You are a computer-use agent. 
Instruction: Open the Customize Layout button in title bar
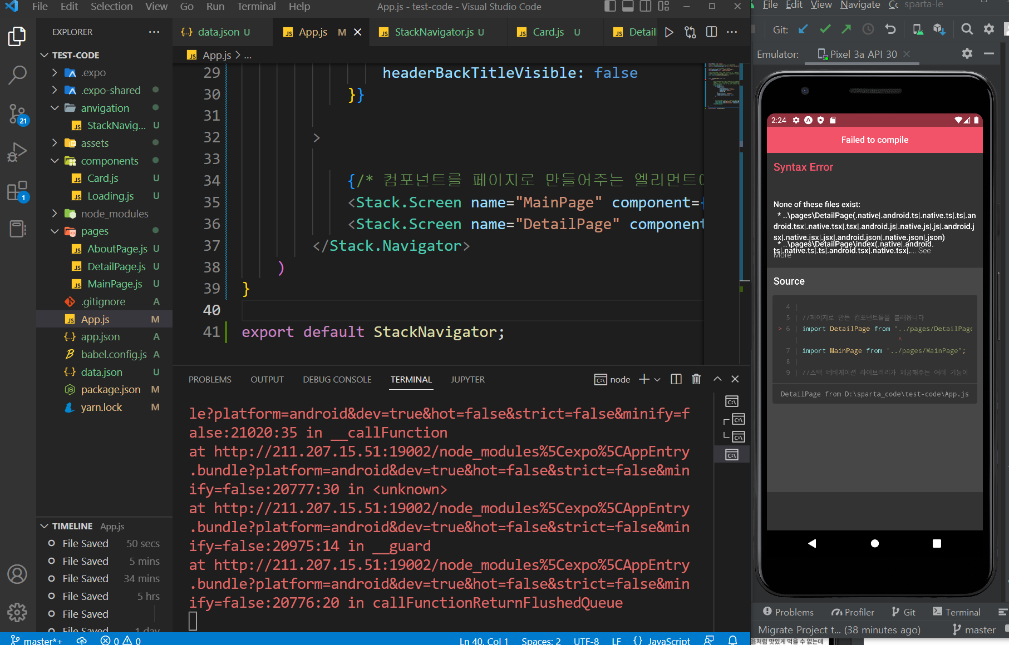(663, 7)
